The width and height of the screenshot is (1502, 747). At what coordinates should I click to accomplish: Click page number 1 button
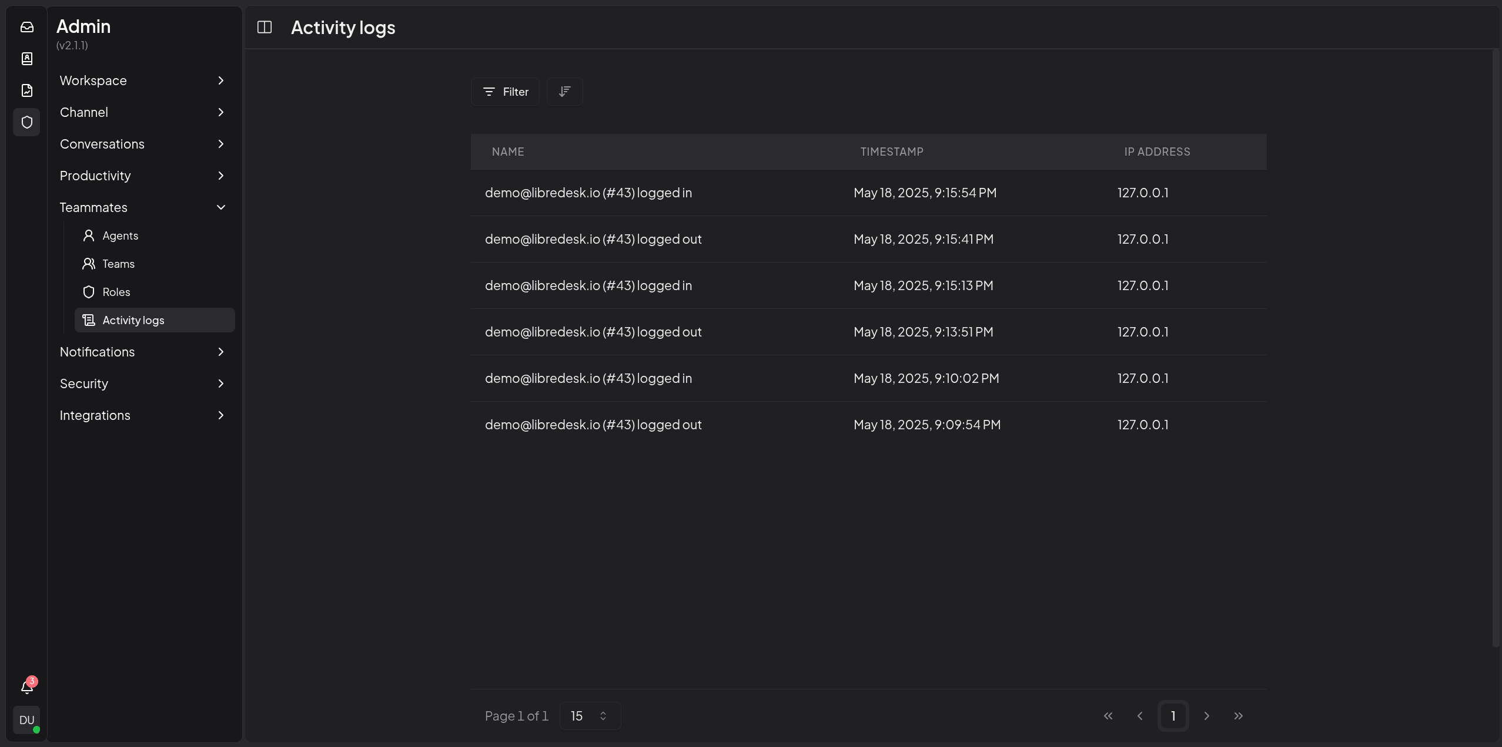pyautogui.click(x=1173, y=716)
